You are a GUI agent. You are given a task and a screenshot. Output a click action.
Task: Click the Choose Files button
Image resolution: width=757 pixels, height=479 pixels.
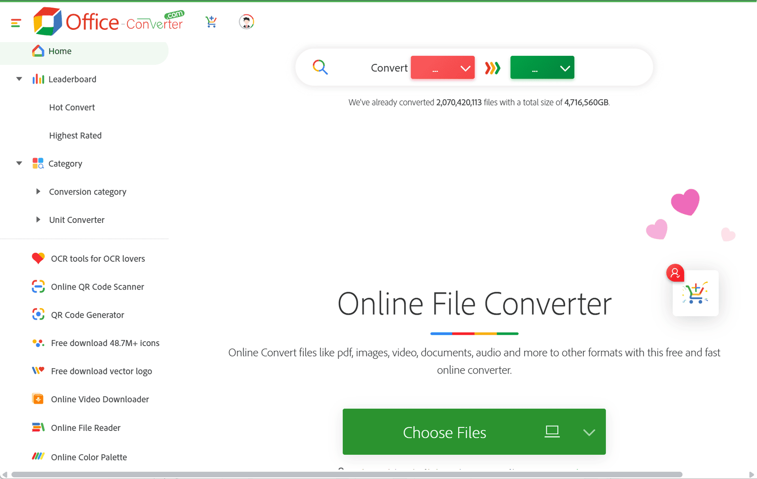445,432
